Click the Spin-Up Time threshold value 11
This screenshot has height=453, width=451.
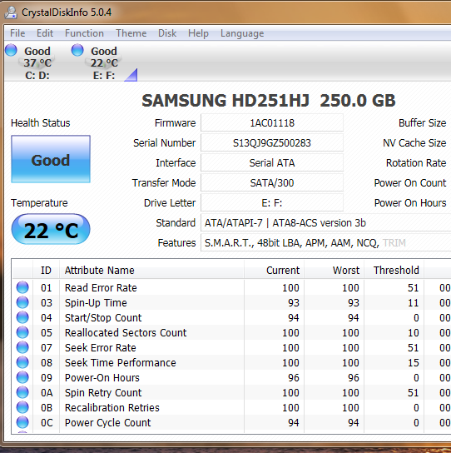pyautogui.click(x=414, y=303)
